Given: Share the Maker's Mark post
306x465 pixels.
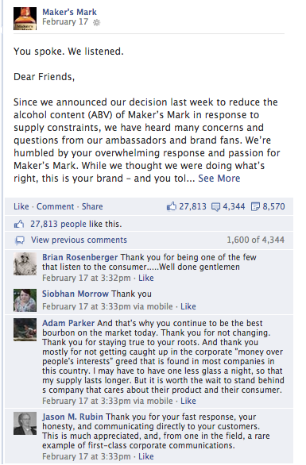Looking at the screenshot, I should pyautogui.click(x=92, y=206).
